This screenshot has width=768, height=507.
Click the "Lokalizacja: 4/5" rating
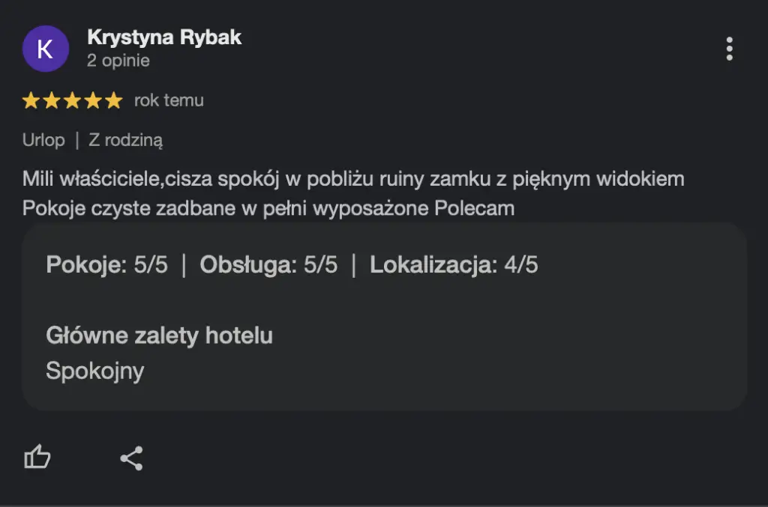[454, 265]
